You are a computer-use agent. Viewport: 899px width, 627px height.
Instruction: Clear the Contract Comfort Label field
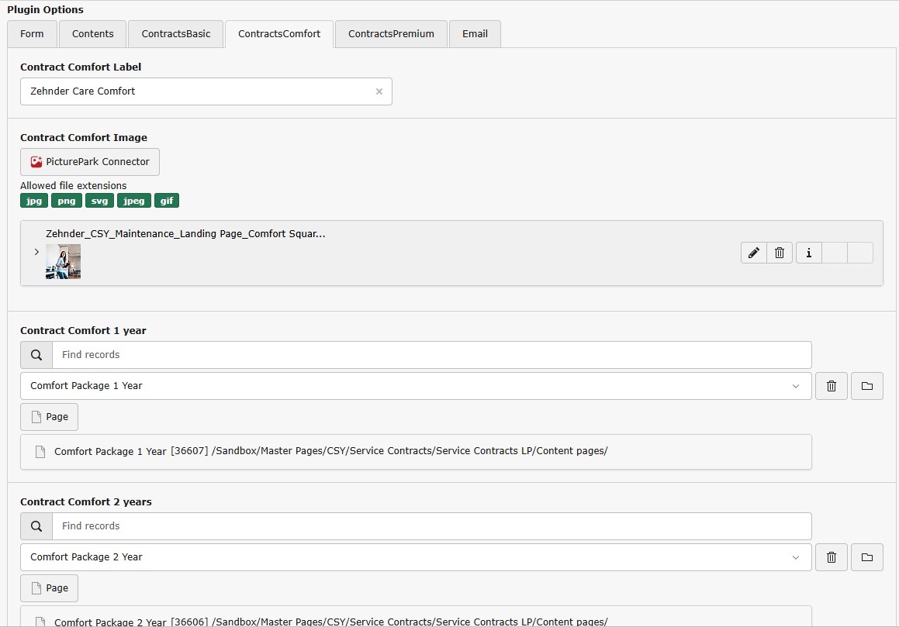(x=379, y=91)
